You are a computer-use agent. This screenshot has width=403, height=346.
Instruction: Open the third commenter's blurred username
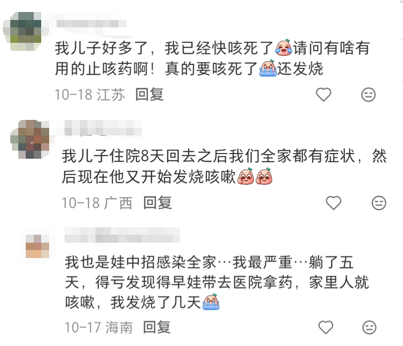(x=122, y=235)
